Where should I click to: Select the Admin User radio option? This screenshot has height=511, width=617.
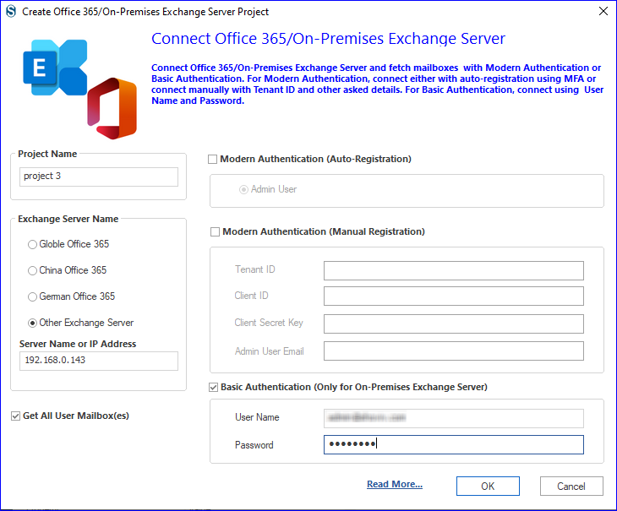click(x=243, y=190)
